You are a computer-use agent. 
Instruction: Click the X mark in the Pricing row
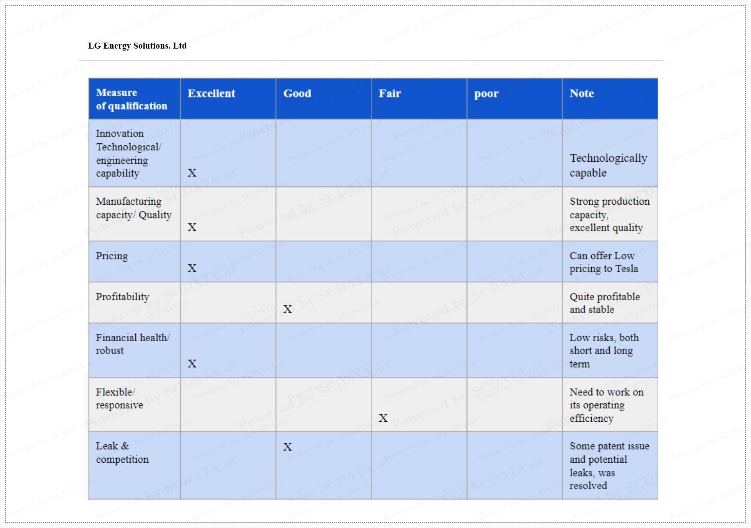coord(192,268)
